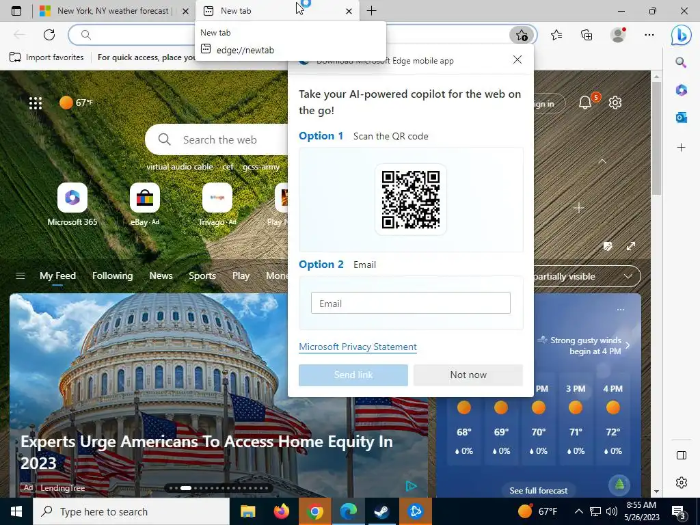Image resolution: width=700 pixels, height=525 pixels.
Task: Open Outlook sidebar icon
Action: [681, 118]
